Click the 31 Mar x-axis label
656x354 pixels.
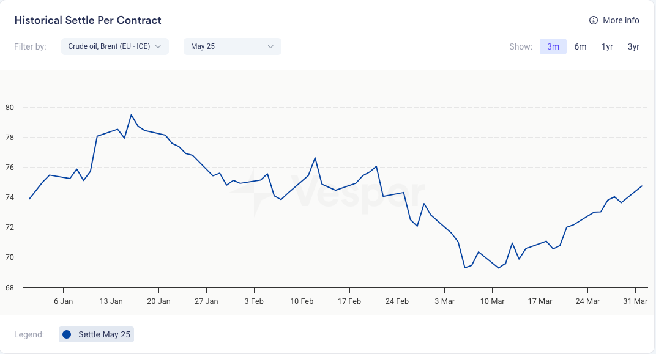coord(635,301)
